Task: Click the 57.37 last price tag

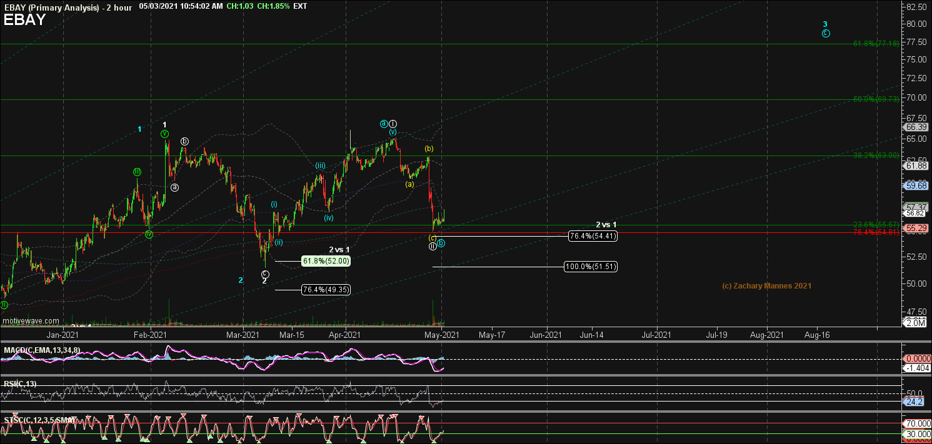Action: [916, 206]
